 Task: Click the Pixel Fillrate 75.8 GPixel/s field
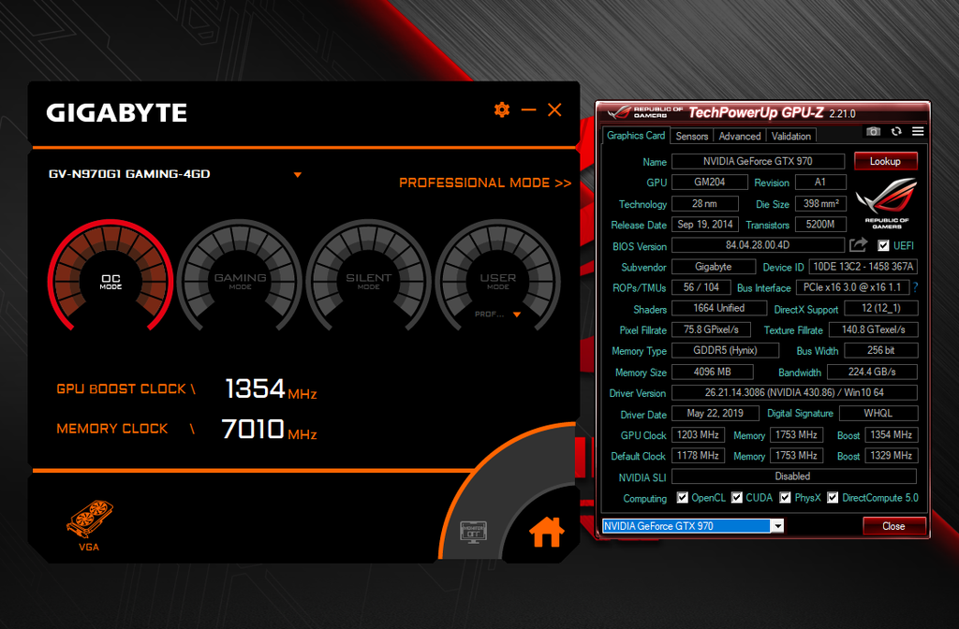click(712, 329)
